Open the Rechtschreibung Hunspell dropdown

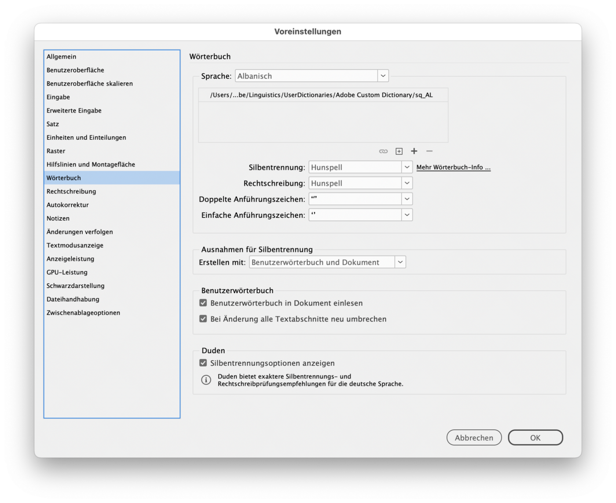pos(361,183)
